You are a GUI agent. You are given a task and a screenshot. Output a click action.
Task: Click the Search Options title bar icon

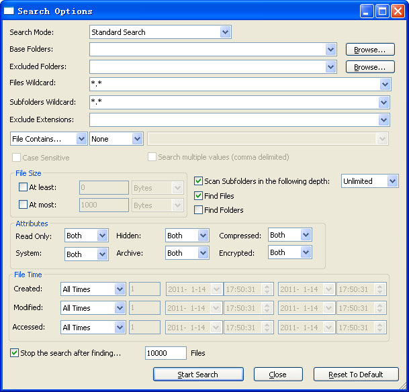pos(9,11)
